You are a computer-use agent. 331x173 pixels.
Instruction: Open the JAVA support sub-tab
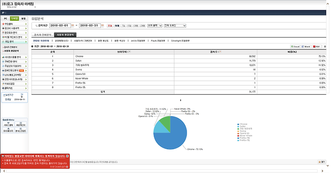138,41
